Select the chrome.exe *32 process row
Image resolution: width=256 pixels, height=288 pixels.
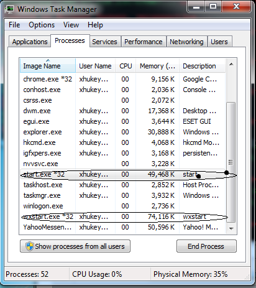(x=122, y=79)
